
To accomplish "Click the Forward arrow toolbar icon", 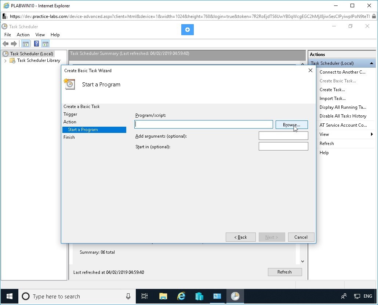I will click(14, 44).
